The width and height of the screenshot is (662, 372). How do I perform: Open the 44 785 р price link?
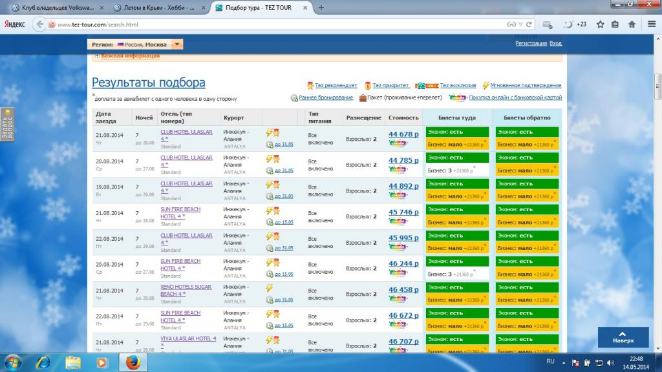pyautogui.click(x=403, y=160)
